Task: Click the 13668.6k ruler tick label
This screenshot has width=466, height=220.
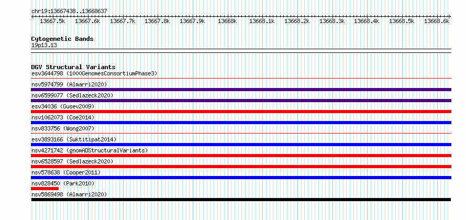Action: pyautogui.click(x=437, y=21)
